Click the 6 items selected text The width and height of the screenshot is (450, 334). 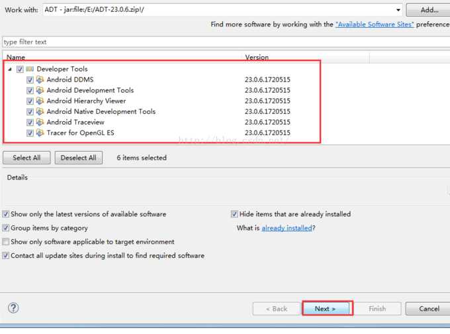[142, 158]
